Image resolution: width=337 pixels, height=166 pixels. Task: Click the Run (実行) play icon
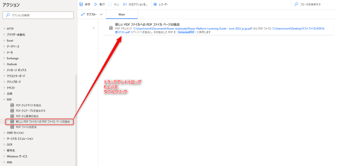pyautogui.click(x=96, y=5)
